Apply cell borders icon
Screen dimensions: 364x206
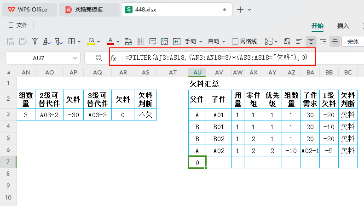click(71, 41)
